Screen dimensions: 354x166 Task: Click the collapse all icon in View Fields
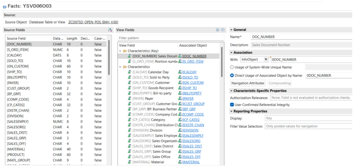[x=223, y=30]
